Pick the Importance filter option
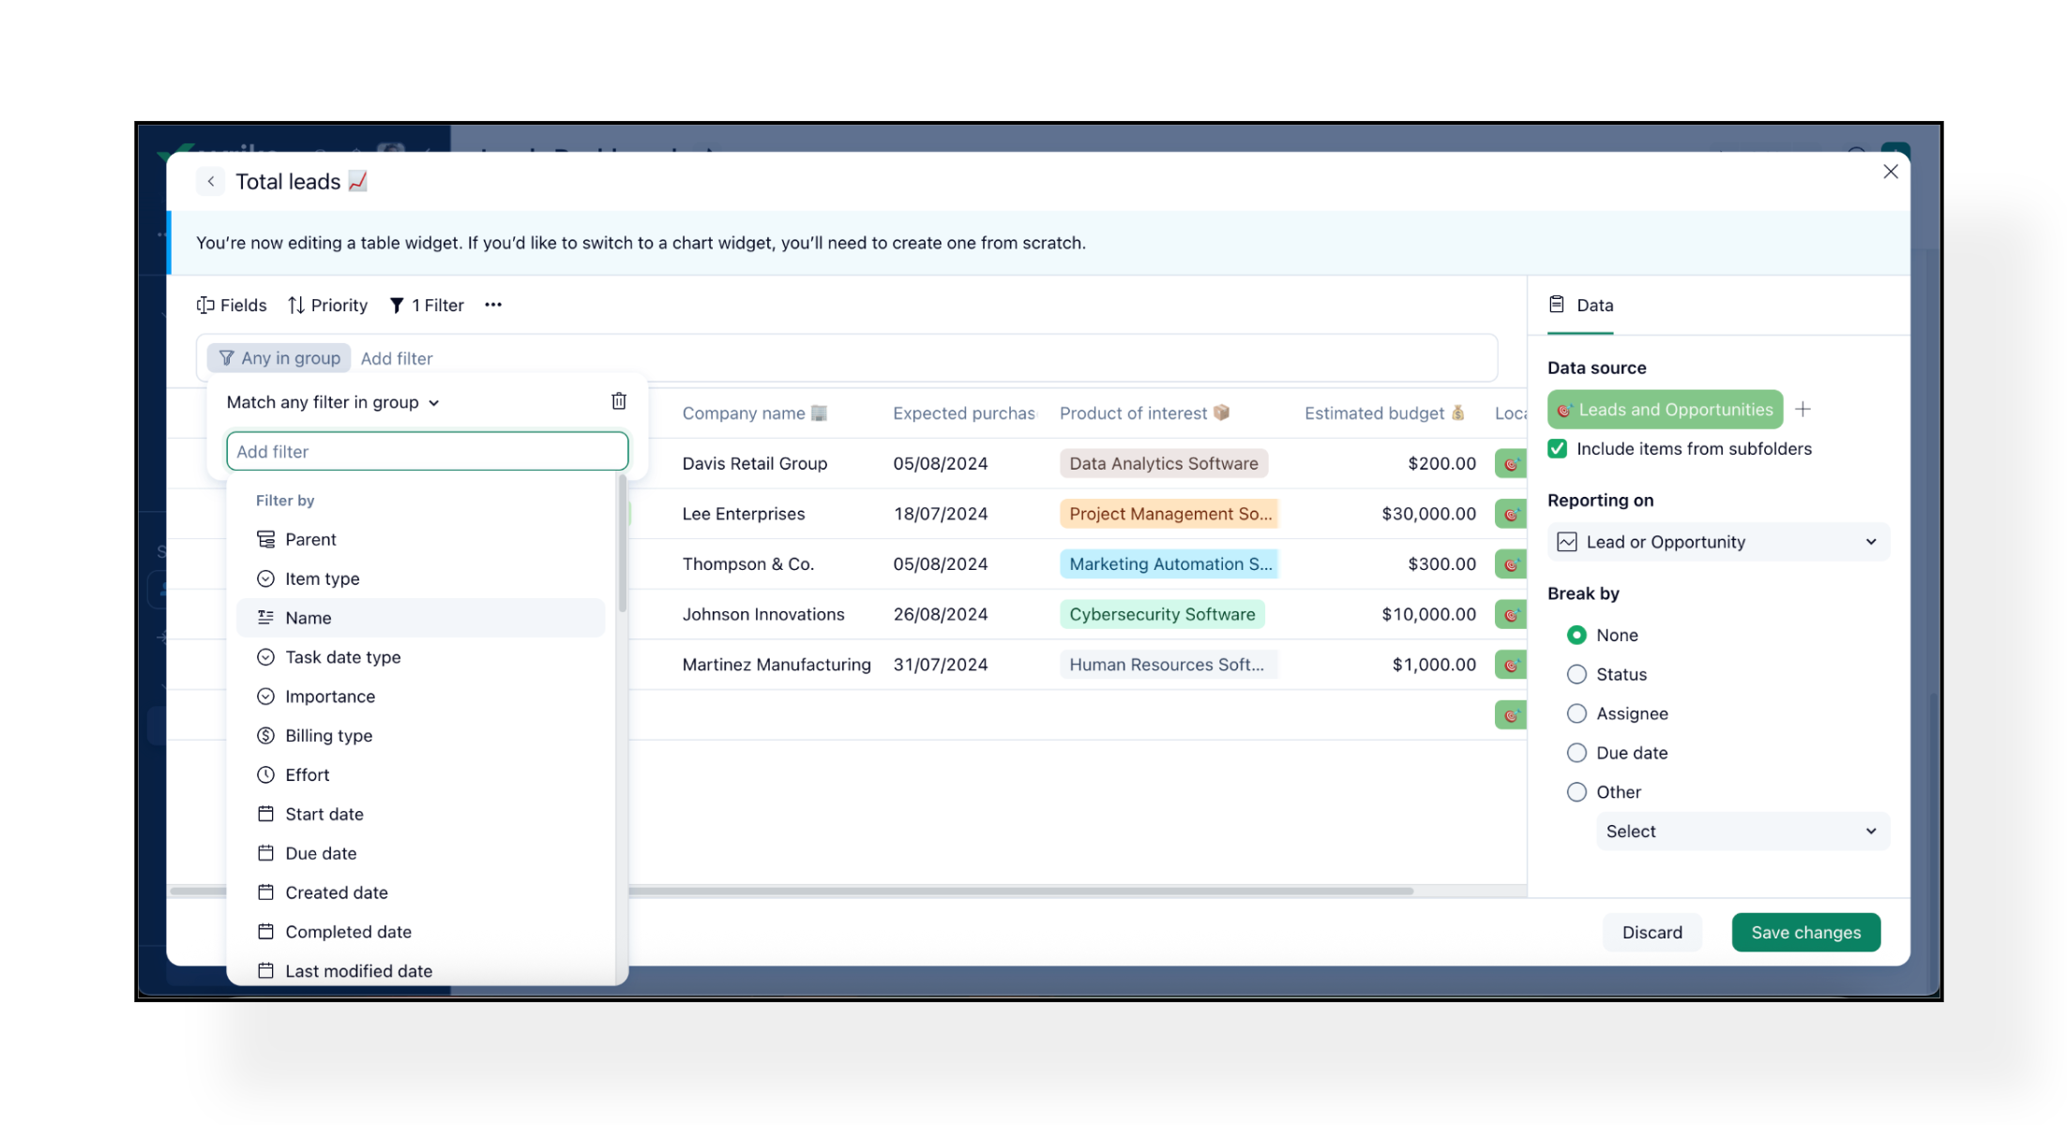 pos(421,697)
